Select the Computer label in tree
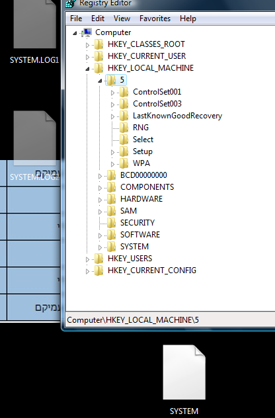275x418 pixels. pyautogui.click(x=113, y=32)
